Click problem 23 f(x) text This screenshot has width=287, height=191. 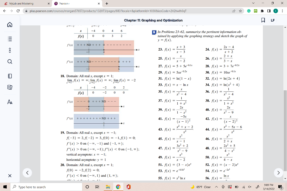[x=172, y=49]
